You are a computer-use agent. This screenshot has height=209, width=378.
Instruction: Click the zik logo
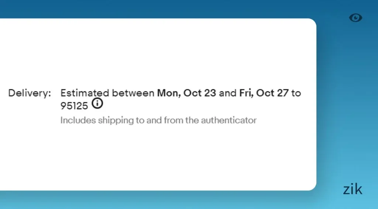[353, 189]
